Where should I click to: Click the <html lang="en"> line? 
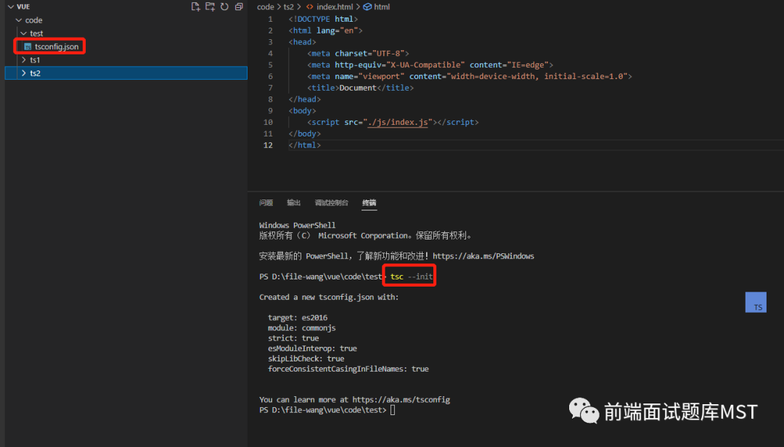tap(325, 30)
